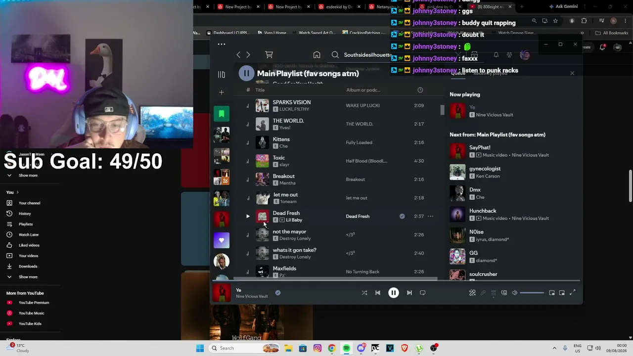Open the DJ magic wand icon
This screenshot has height=356, width=633.
point(472,293)
